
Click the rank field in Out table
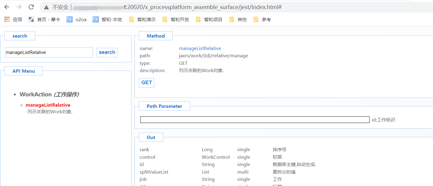[145, 150]
